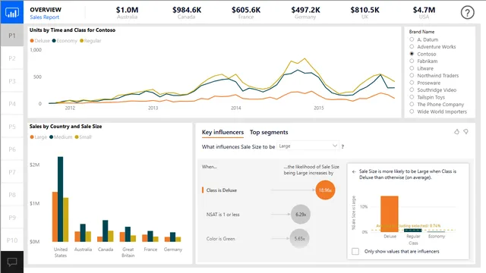Open the comments chat icon in the sidebar

12,262
